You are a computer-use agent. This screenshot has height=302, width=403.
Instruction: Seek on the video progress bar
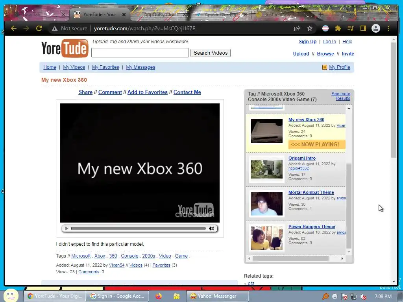[x=138, y=228]
